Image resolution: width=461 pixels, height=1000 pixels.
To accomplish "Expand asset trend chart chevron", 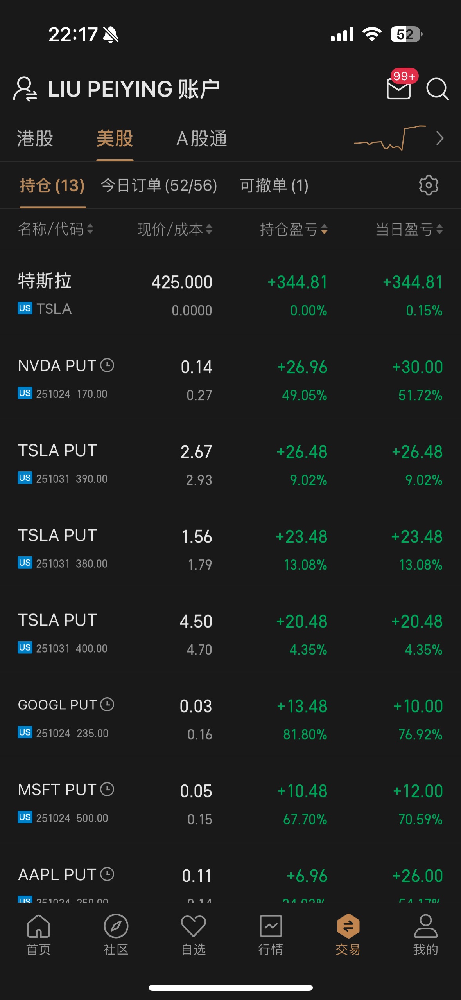I will coord(440,138).
